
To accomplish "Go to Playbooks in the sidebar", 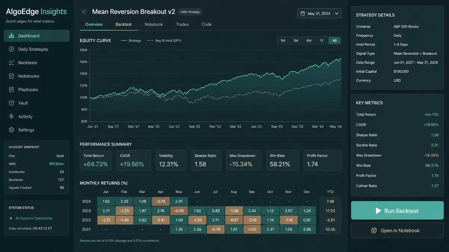I will (37, 90).
